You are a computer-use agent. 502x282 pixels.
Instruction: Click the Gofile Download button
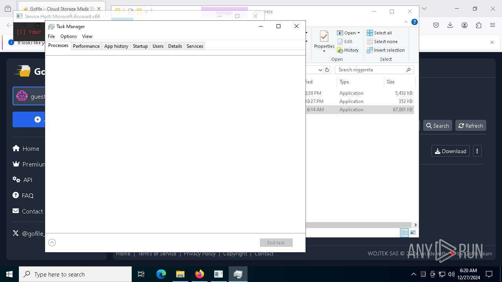(x=451, y=151)
